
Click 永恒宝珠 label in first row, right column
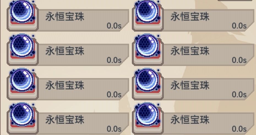click(190, 16)
